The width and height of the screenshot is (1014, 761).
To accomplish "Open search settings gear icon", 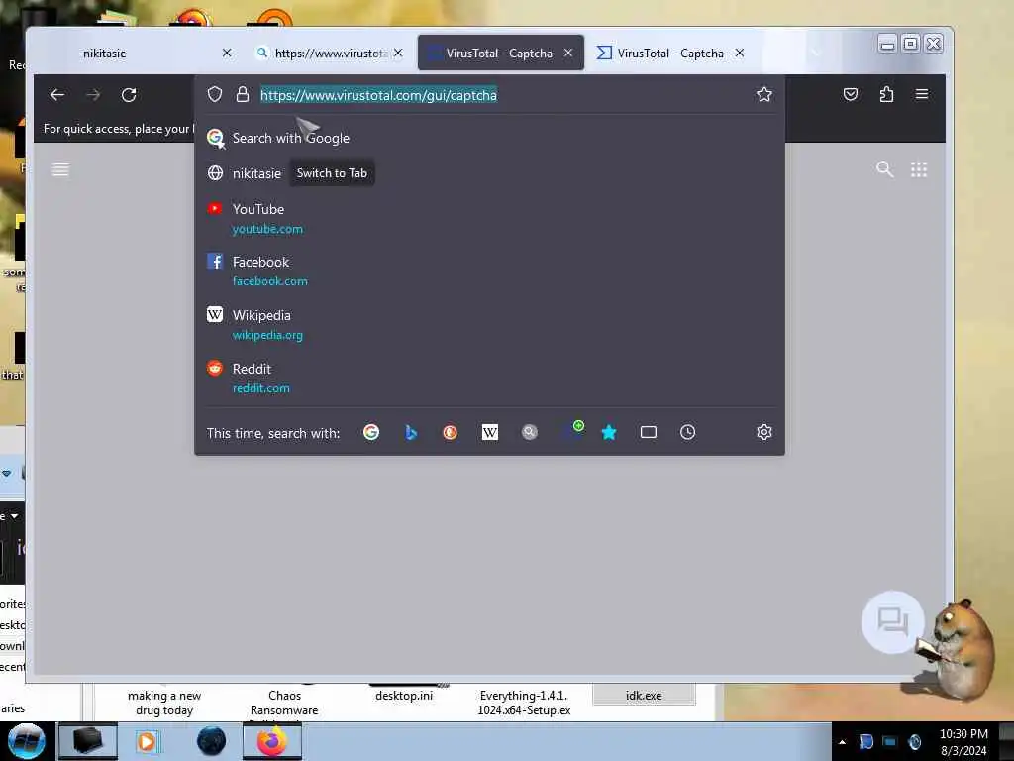I will [763, 432].
